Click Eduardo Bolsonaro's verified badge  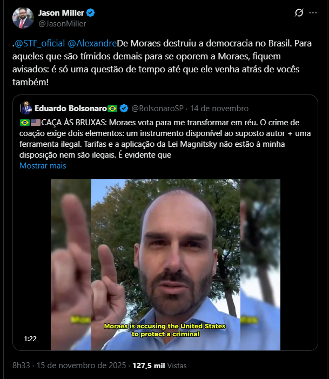(124, 109)
